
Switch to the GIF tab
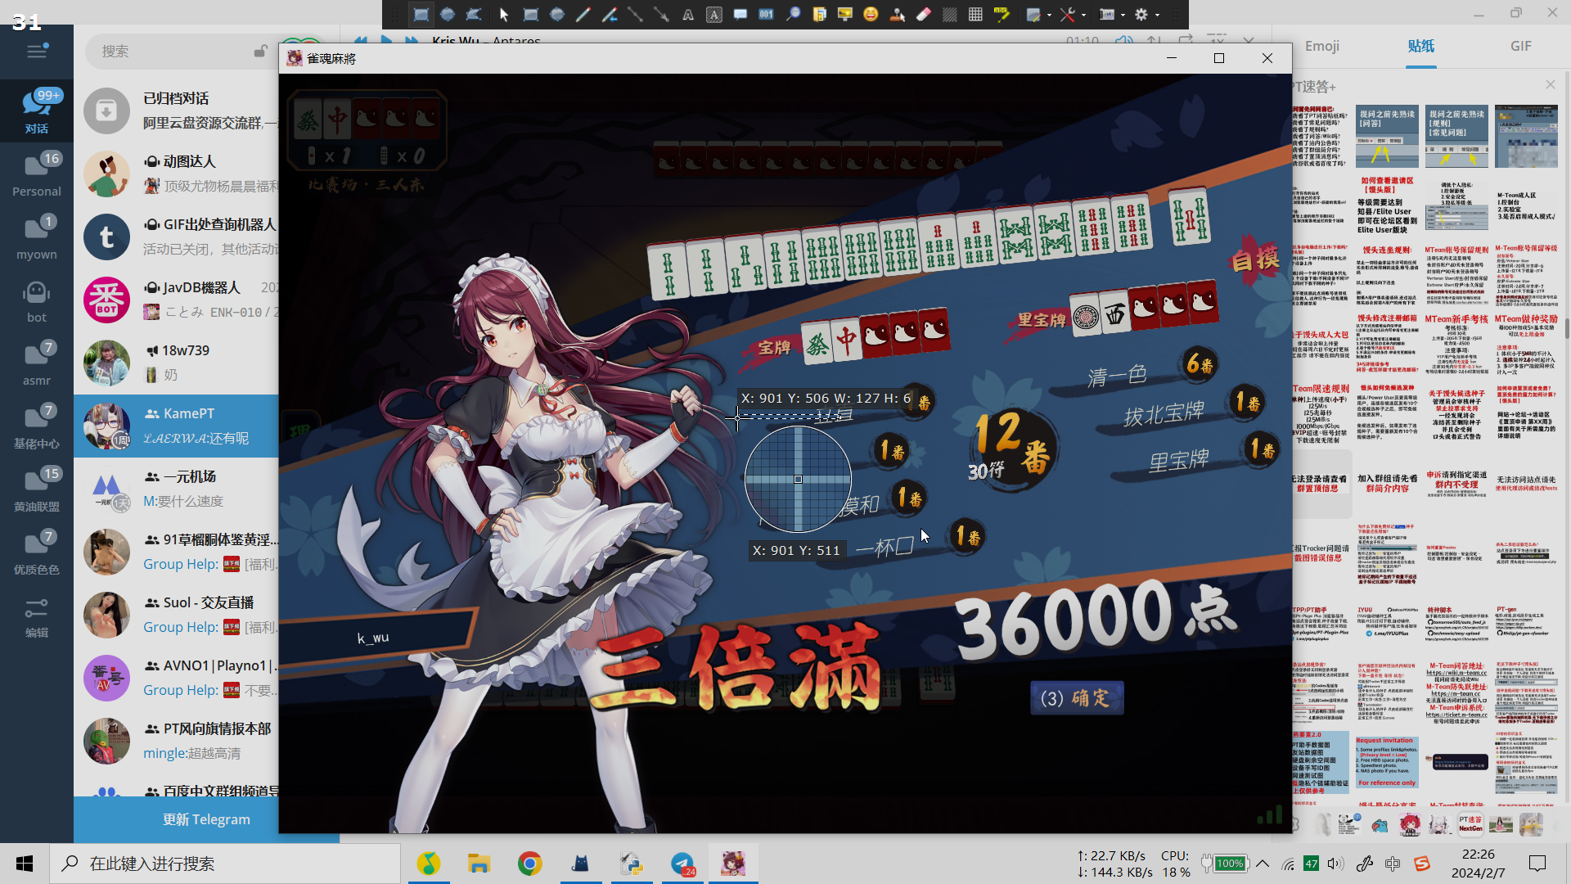click(x=1520, y=46)
